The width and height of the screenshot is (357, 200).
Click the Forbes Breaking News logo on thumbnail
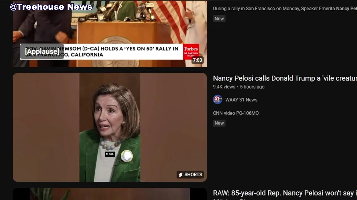click(191, 52)
